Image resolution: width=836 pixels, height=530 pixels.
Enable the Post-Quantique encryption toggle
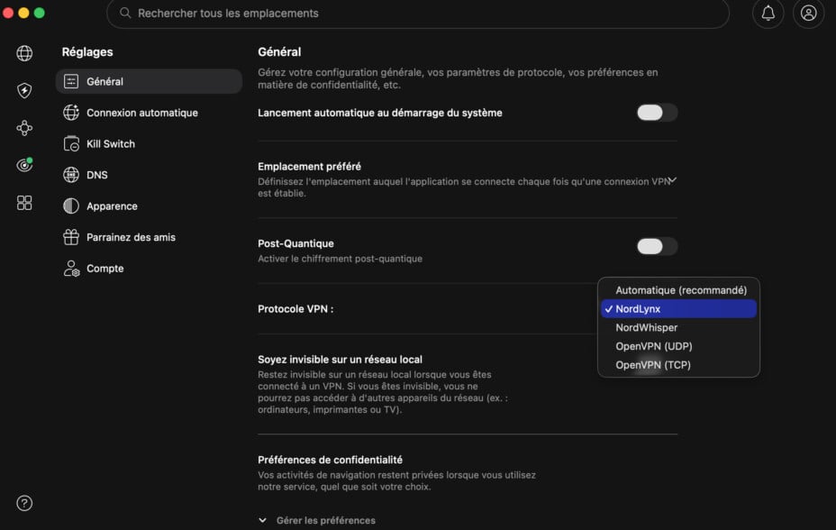(657, 246)
